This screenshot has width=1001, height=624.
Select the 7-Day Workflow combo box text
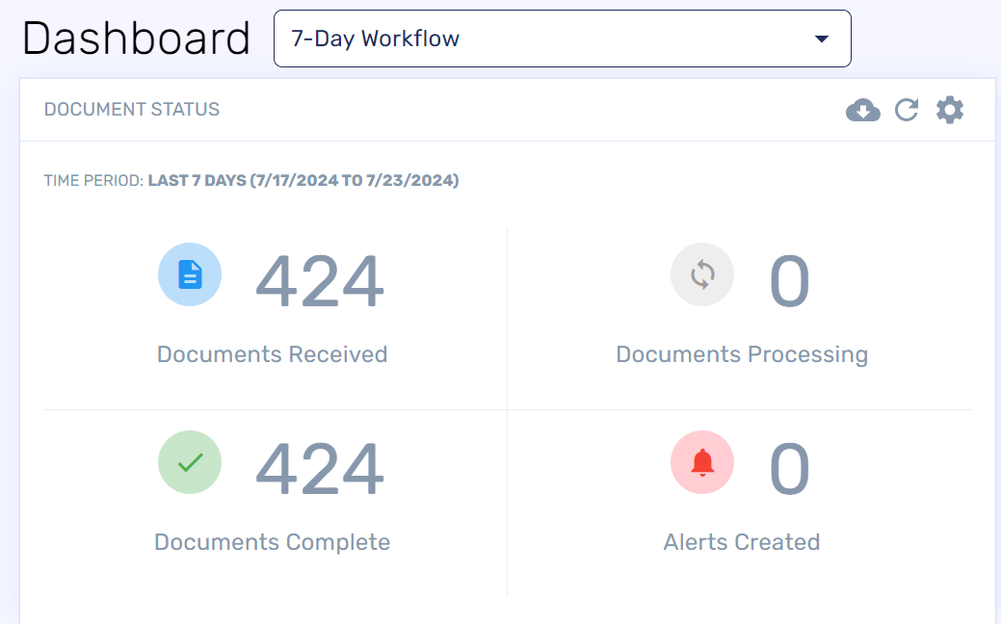(x=376, y=39)
